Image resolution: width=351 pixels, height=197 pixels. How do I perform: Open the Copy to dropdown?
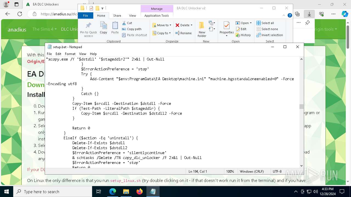[x=162, y=33]
